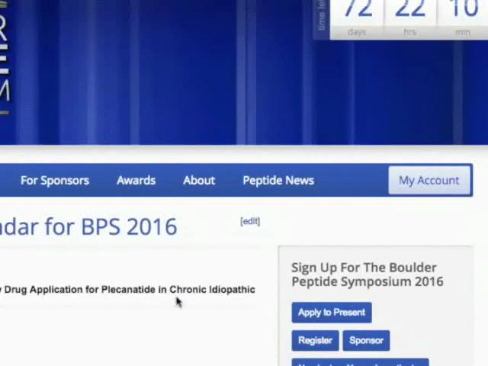Viewport: 488px width, 366px height.
Task: Click the Apply to Present button
Action: 332,313
